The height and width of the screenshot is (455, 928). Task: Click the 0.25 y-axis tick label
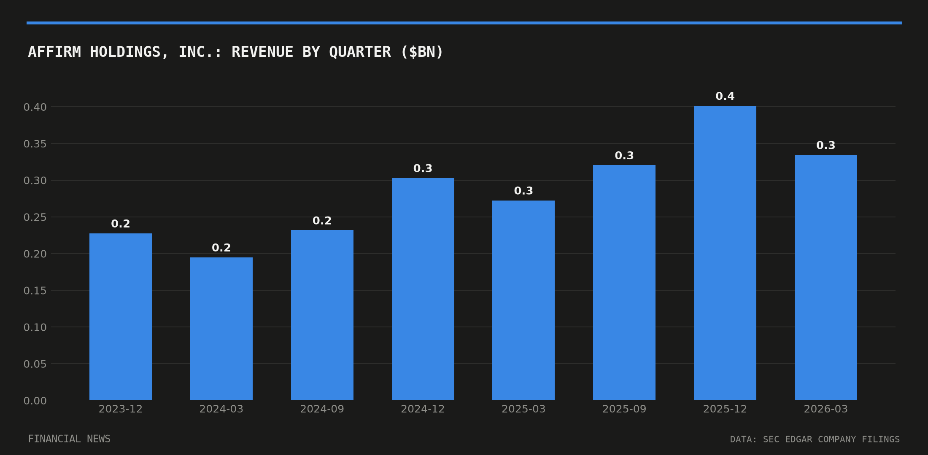(x=35, y=217)
